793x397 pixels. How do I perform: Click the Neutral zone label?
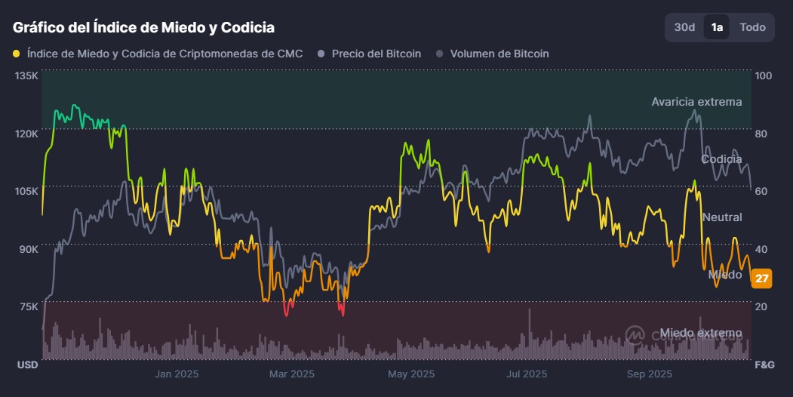(x=722, y=217)
